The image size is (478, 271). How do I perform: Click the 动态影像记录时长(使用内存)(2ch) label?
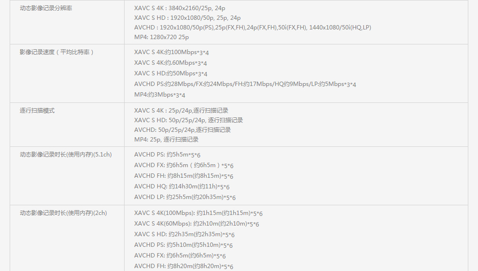point(63,213)
